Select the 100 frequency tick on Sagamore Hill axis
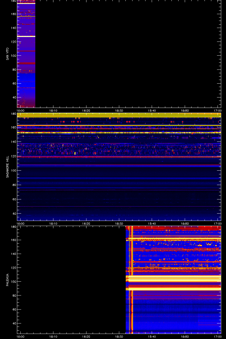This screenshot has height=339, width=226. coord(13,171)
